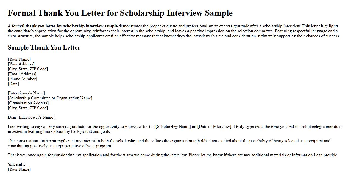Screen dimensions: 351x178
Task: Click the "[Phone Number]" placeholder
Action: (22, 79)
